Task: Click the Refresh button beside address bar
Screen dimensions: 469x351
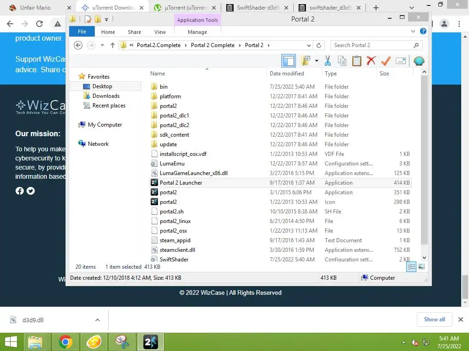Action: 319,45
